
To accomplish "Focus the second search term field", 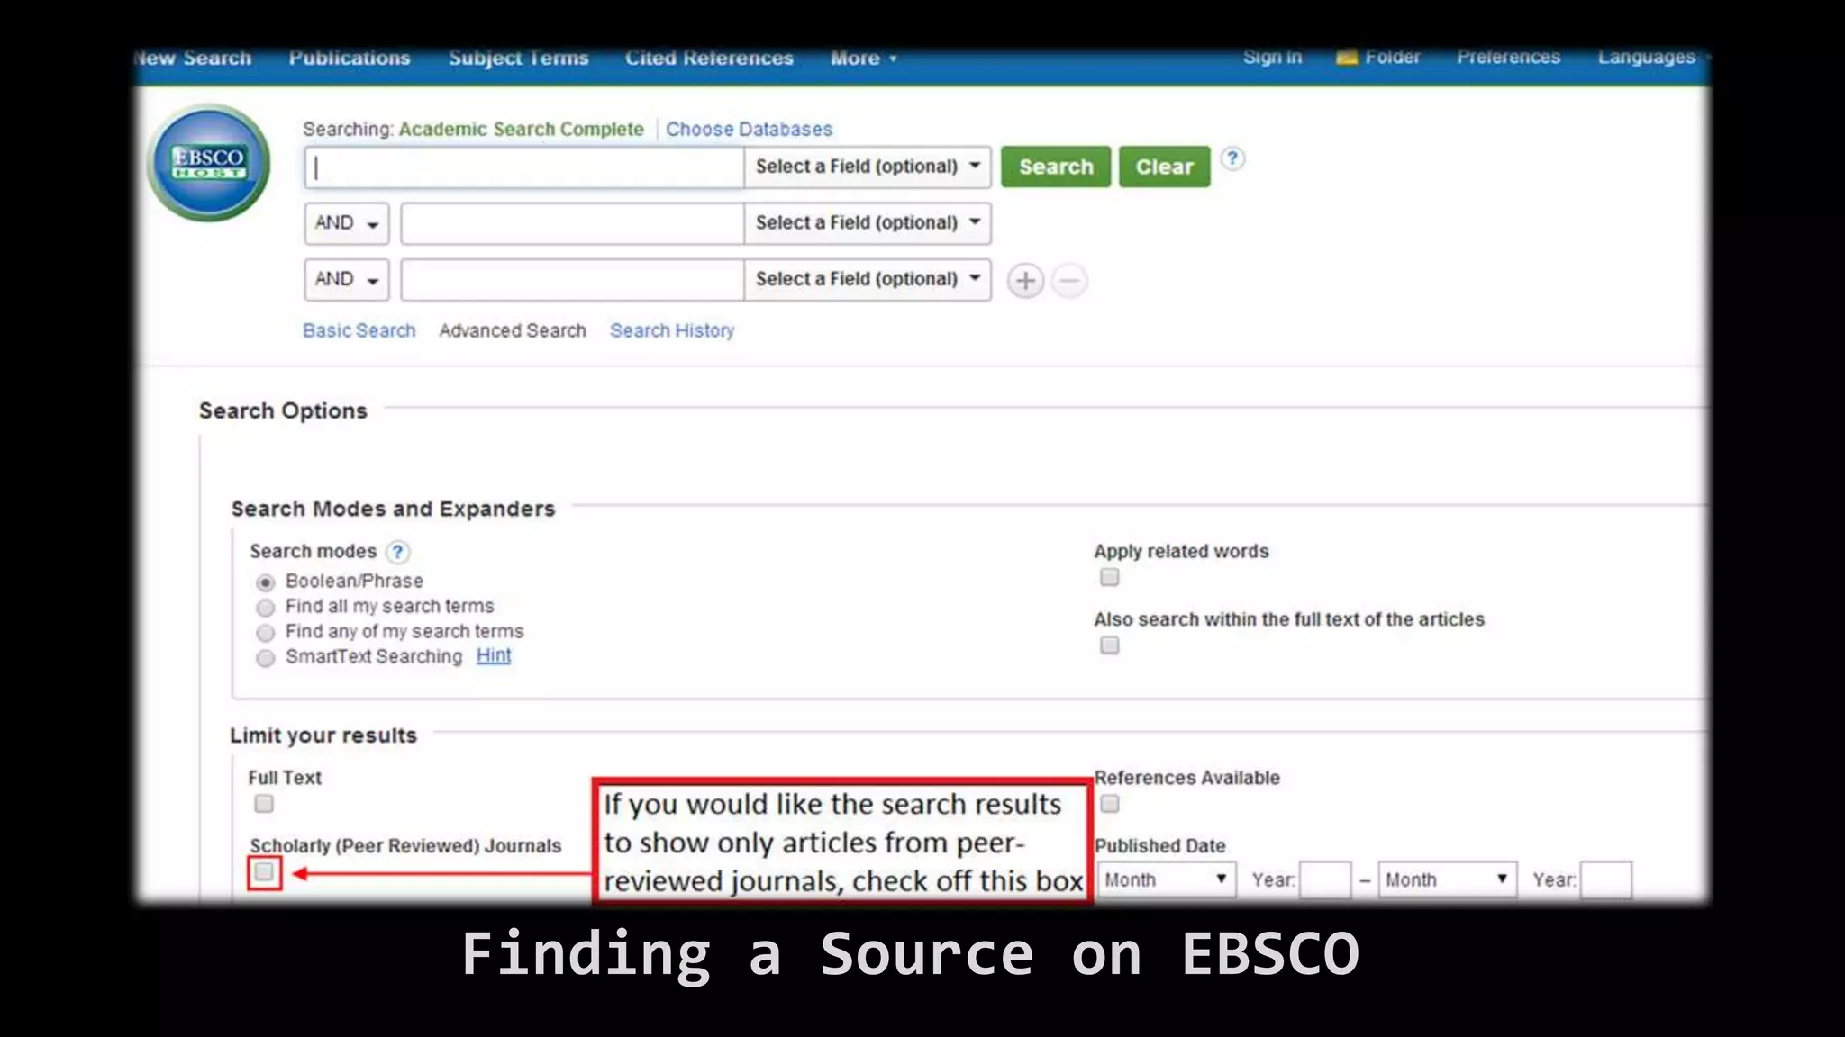I will coord(573,223).
